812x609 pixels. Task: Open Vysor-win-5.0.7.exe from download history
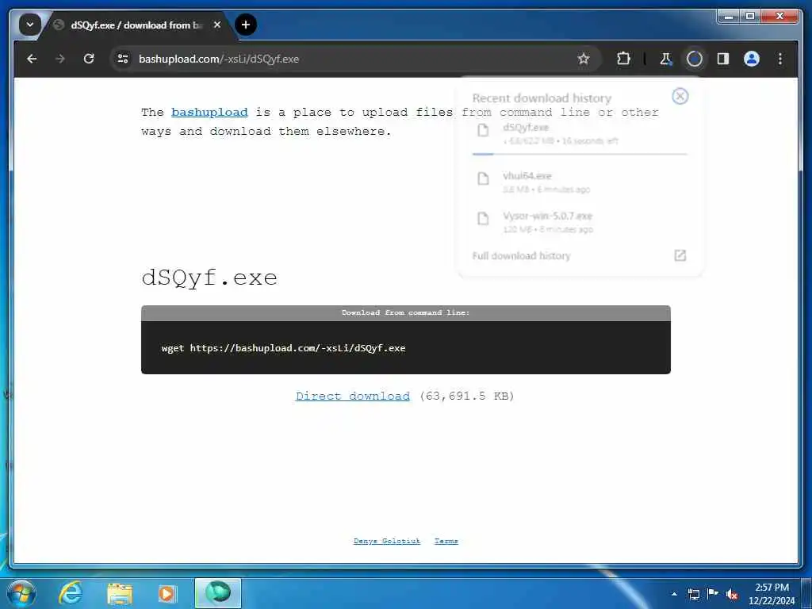point(580,222)
